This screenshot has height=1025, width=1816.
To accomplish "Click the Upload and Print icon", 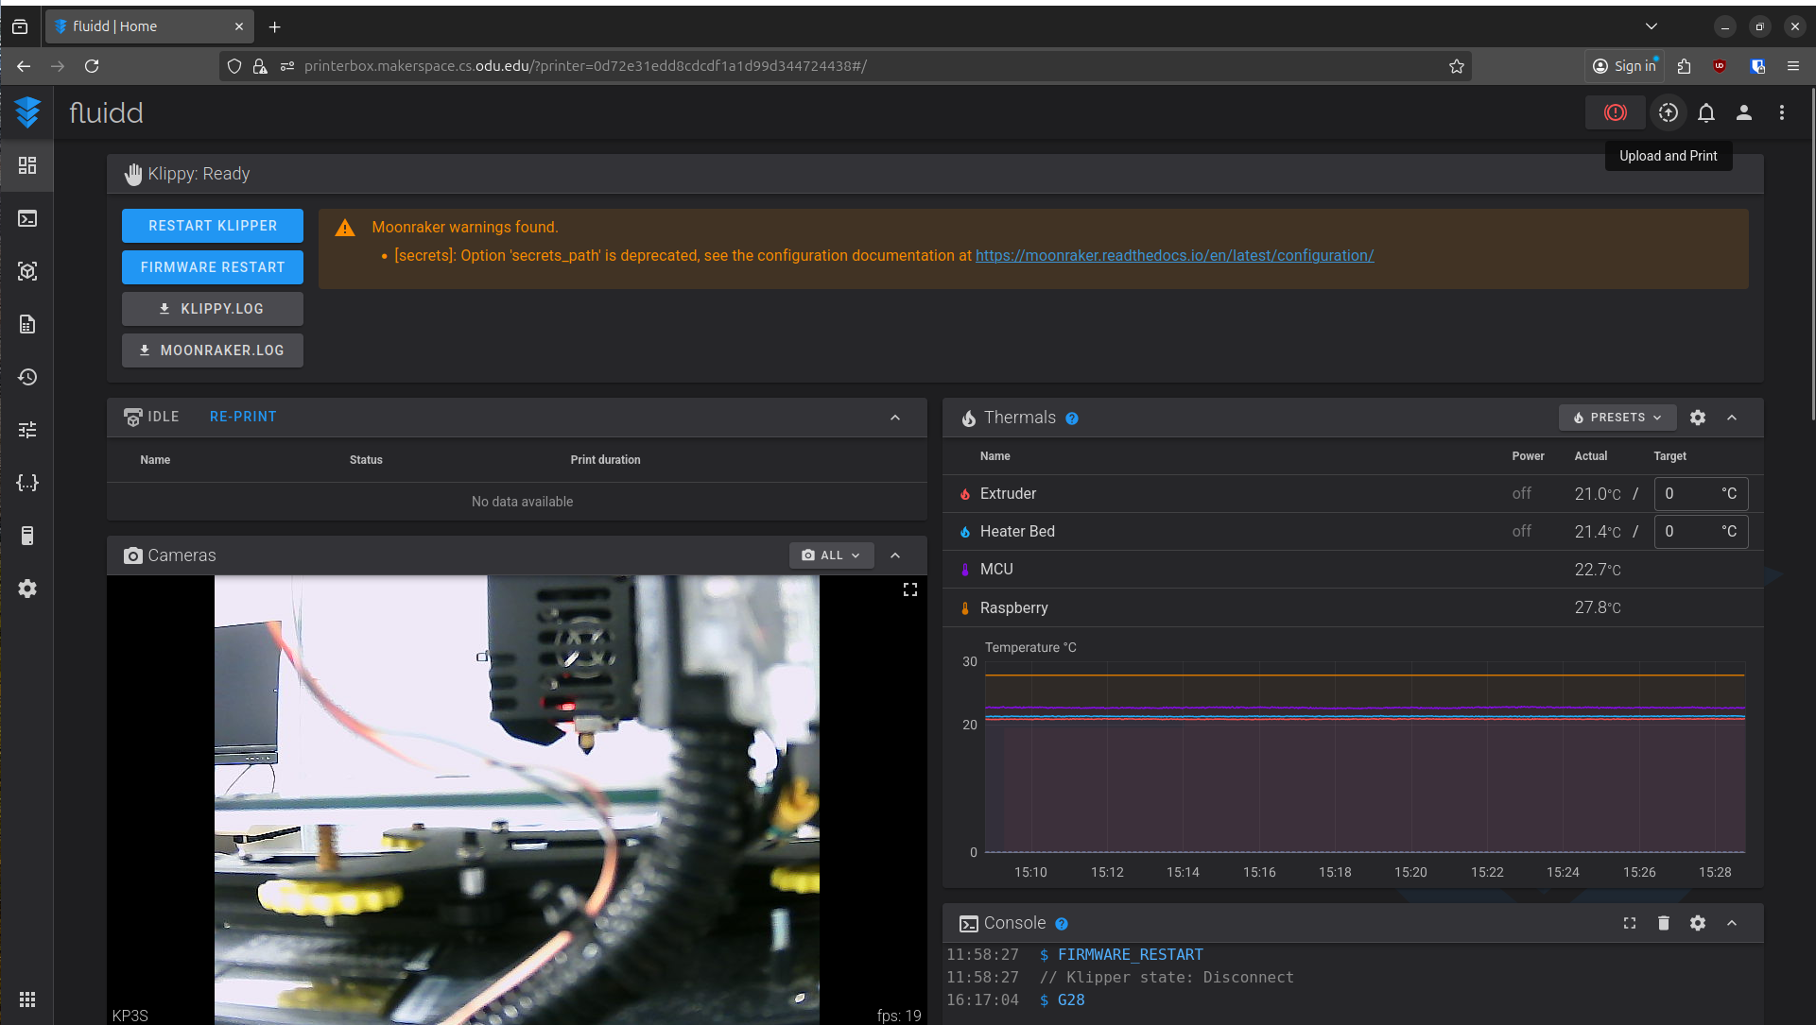I will coord(1669,112).
